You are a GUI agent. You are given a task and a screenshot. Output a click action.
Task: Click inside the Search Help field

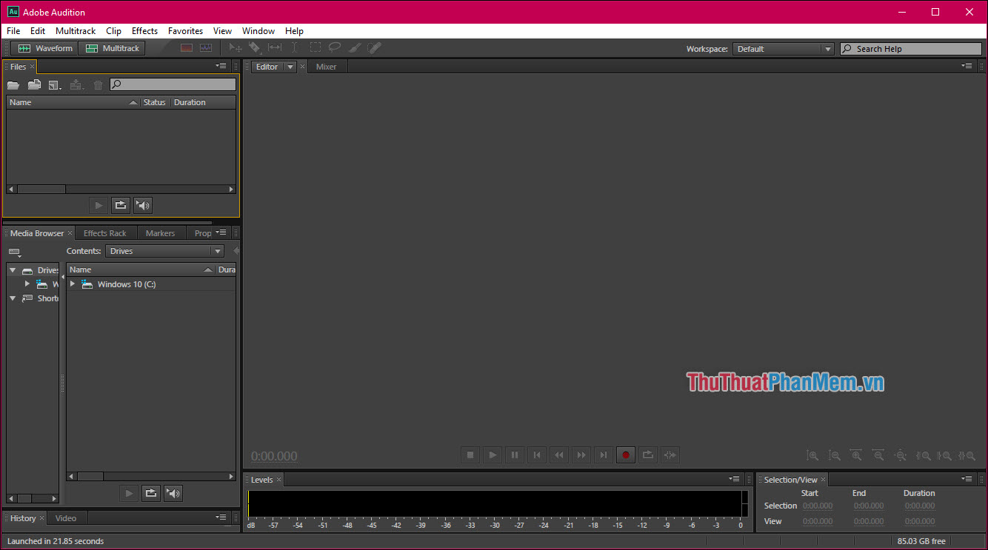(x=911, y=48)
